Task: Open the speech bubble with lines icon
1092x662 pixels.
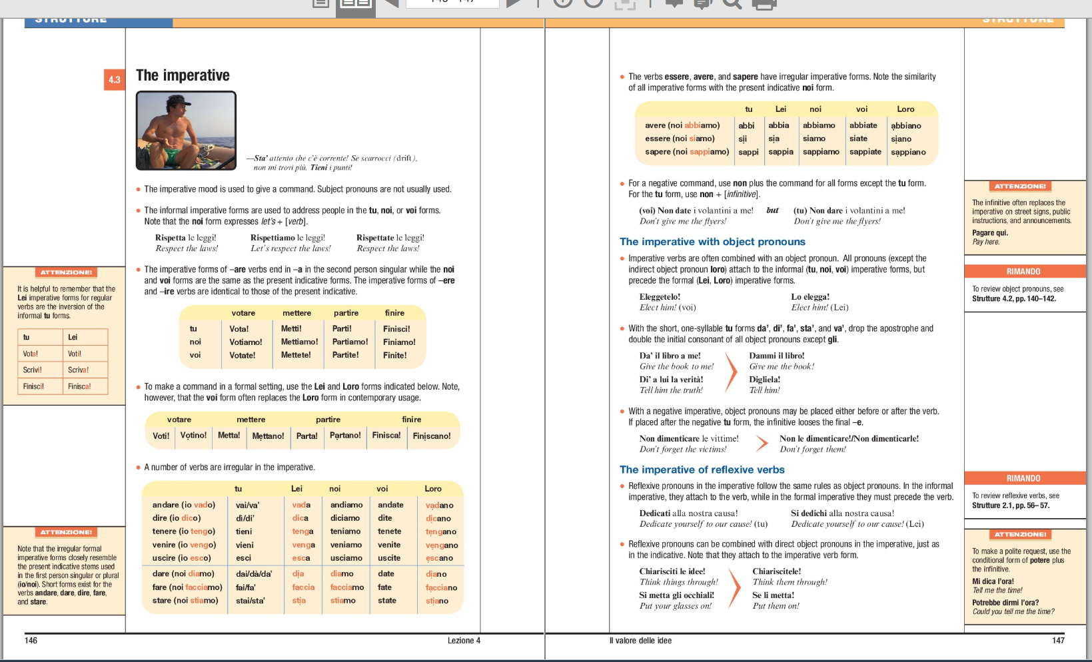Action: tap(702, 4)
